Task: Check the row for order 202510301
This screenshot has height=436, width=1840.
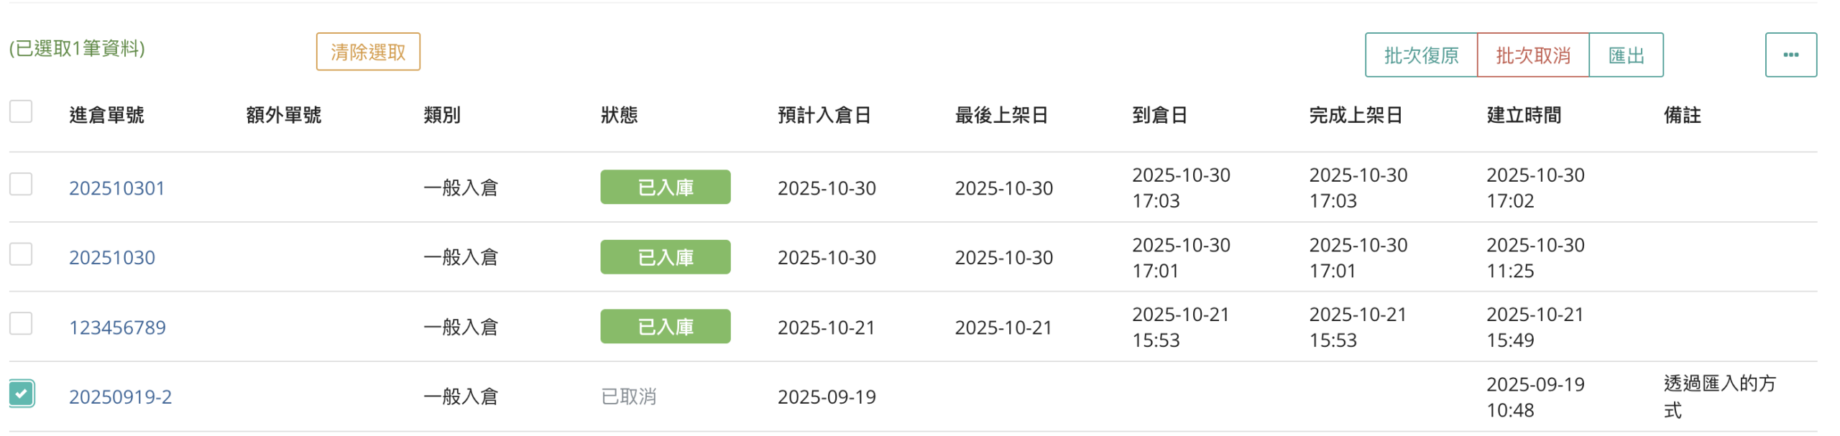Action: (x=21, y=184)
